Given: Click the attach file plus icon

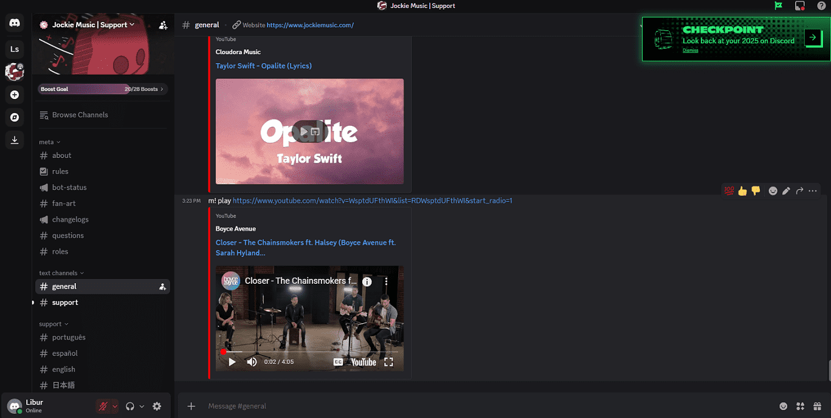Looking at the screenshot, I should [x=191, y=406].
